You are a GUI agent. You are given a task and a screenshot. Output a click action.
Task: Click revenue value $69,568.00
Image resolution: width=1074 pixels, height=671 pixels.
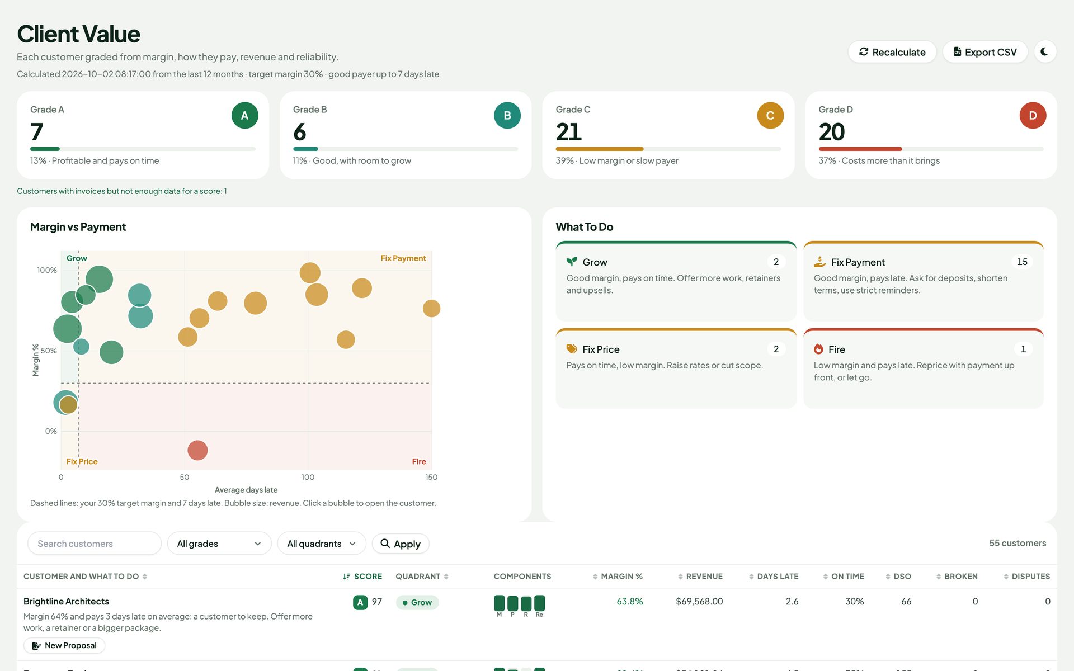pyautogui.click(x=699, y=601)
